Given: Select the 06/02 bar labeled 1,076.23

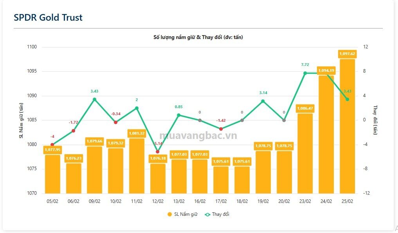Looking at the screenshot, I should click(x=74, y=178).
